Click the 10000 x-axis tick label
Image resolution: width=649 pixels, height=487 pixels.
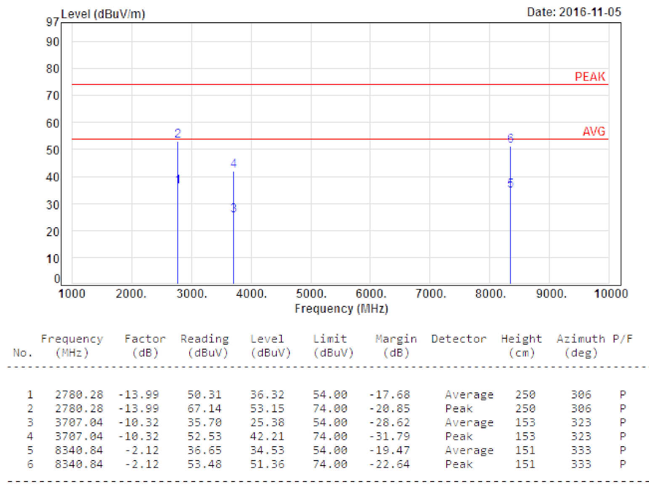[611, 293]
